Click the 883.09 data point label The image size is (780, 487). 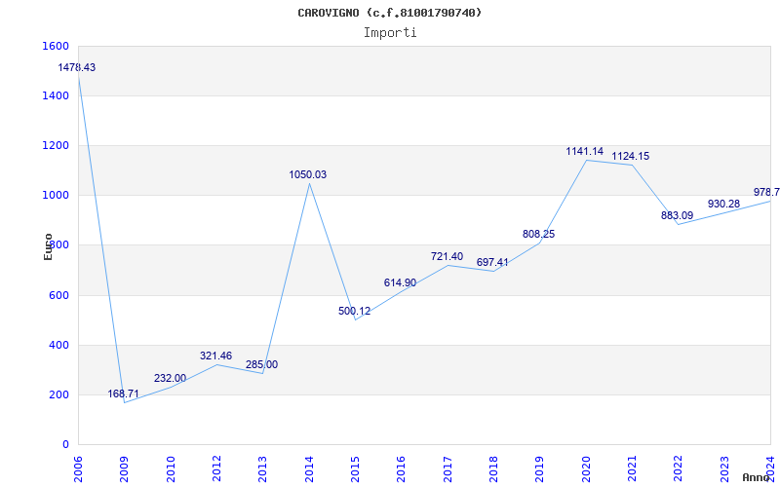pos(677,216)
